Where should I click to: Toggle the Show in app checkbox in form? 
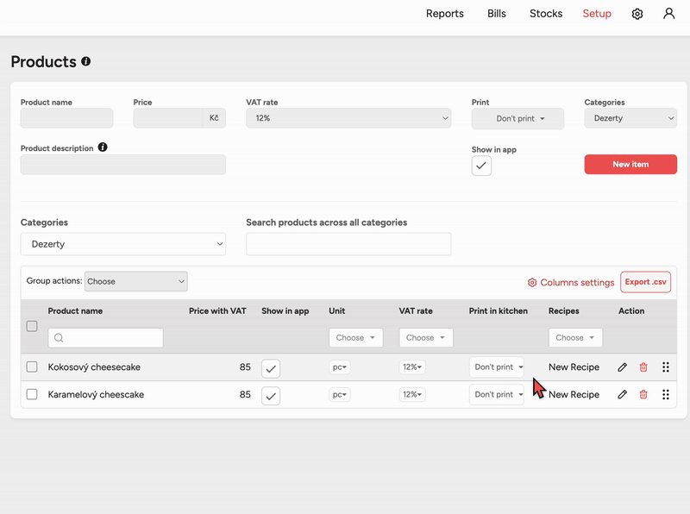click(481, 166)
